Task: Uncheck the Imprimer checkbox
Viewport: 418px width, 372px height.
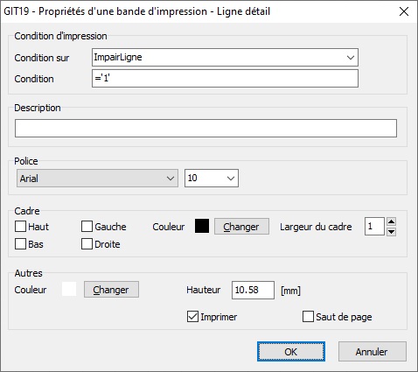Action: [x=192, y=317]
